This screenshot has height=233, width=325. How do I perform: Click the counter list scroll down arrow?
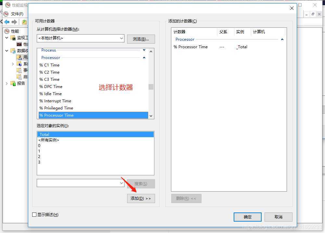pyautogui.click(x=151, y=116)
